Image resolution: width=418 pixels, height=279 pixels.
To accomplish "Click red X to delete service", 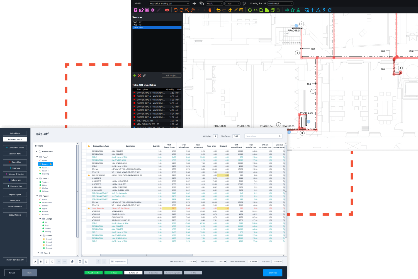I will click(140, 76).
